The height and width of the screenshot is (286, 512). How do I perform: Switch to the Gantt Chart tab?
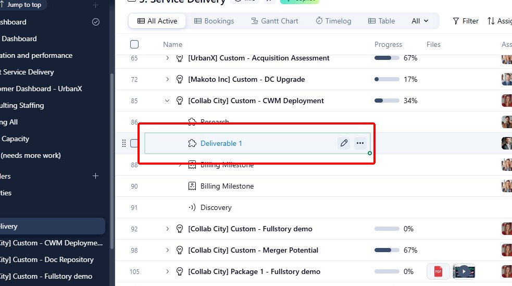tap(274, 21)
